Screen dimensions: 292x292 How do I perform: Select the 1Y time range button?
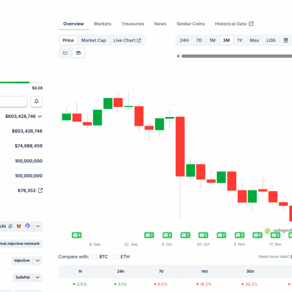[x=240, y=40]
